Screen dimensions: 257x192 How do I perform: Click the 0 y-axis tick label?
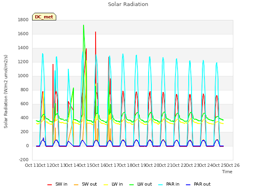[27, 146]
